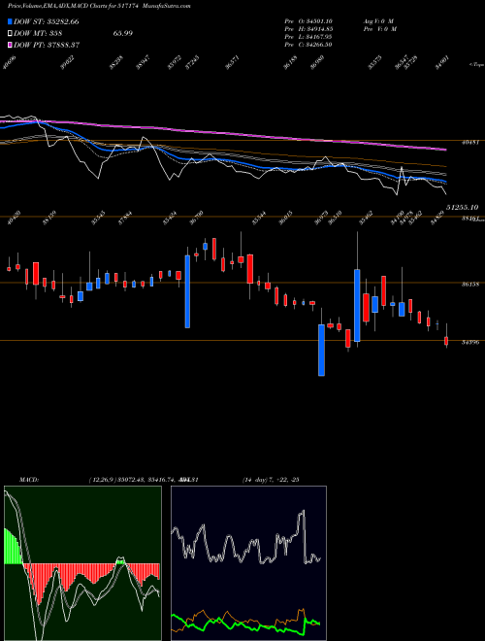Click the 36158 price level label
This screenshot has height=641, width=485.
[x=470, y=285]
